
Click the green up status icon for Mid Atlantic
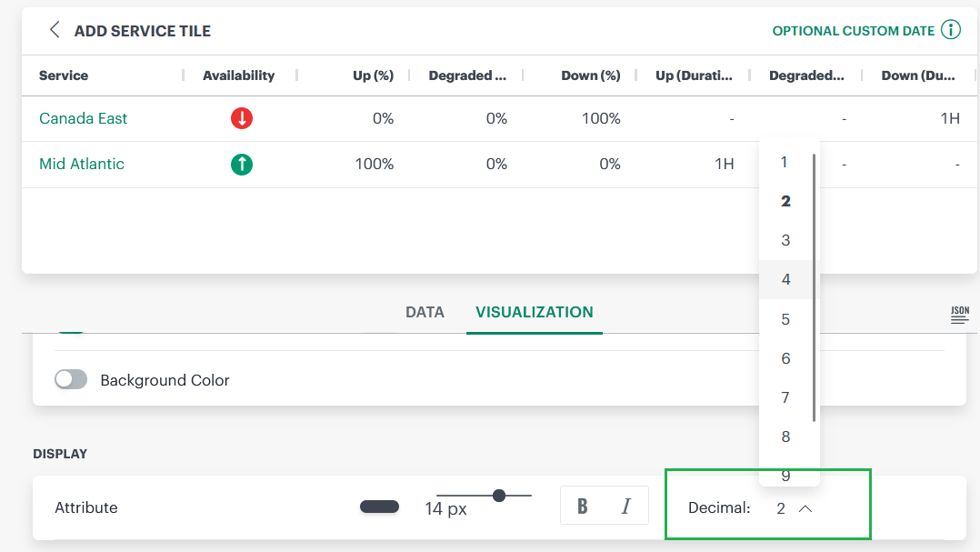(242, 165)
